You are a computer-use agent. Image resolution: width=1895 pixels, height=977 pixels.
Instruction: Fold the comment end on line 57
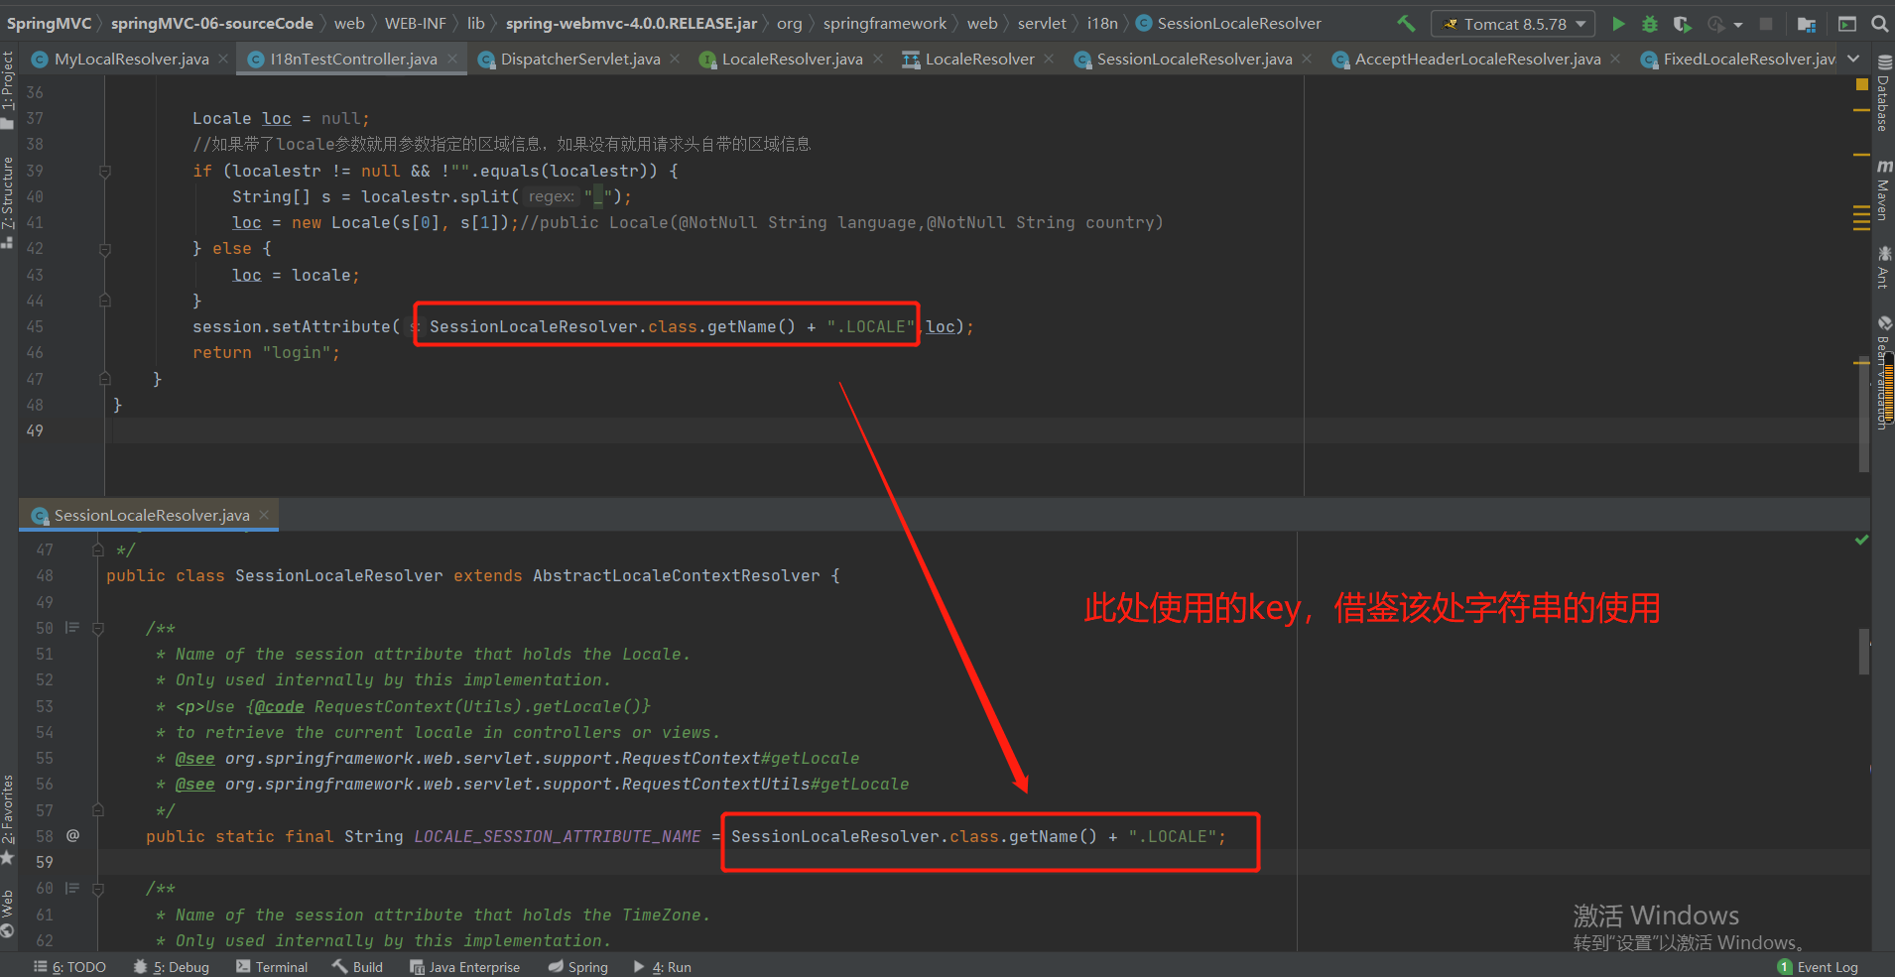pyautogui.click(x=97, y=810)
